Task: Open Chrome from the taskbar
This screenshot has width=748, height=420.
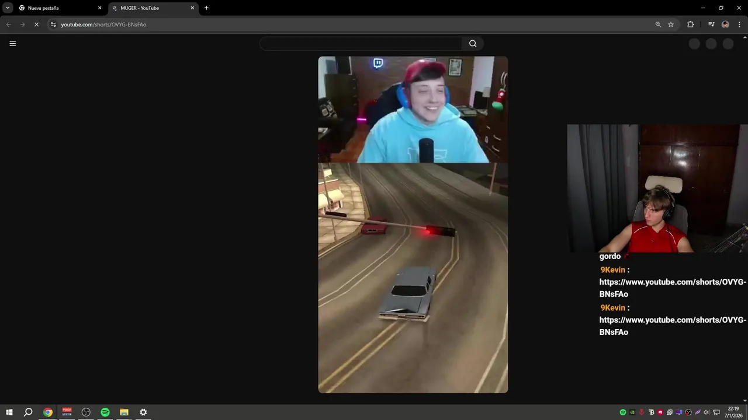Action: pos(48,412)
